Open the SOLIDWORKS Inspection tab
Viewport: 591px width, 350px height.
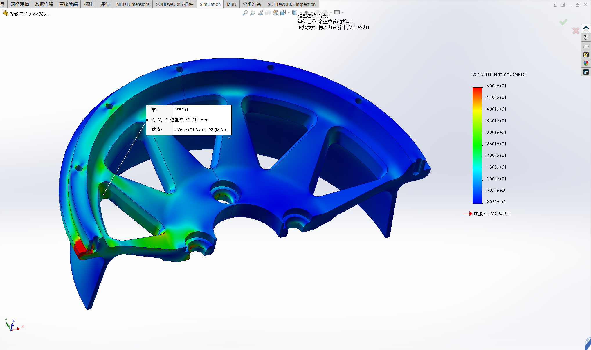[x=291, y=4]
